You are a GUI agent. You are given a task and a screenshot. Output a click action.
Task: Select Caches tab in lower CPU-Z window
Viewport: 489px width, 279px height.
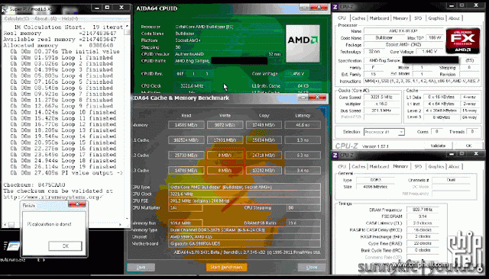[358, 166]
